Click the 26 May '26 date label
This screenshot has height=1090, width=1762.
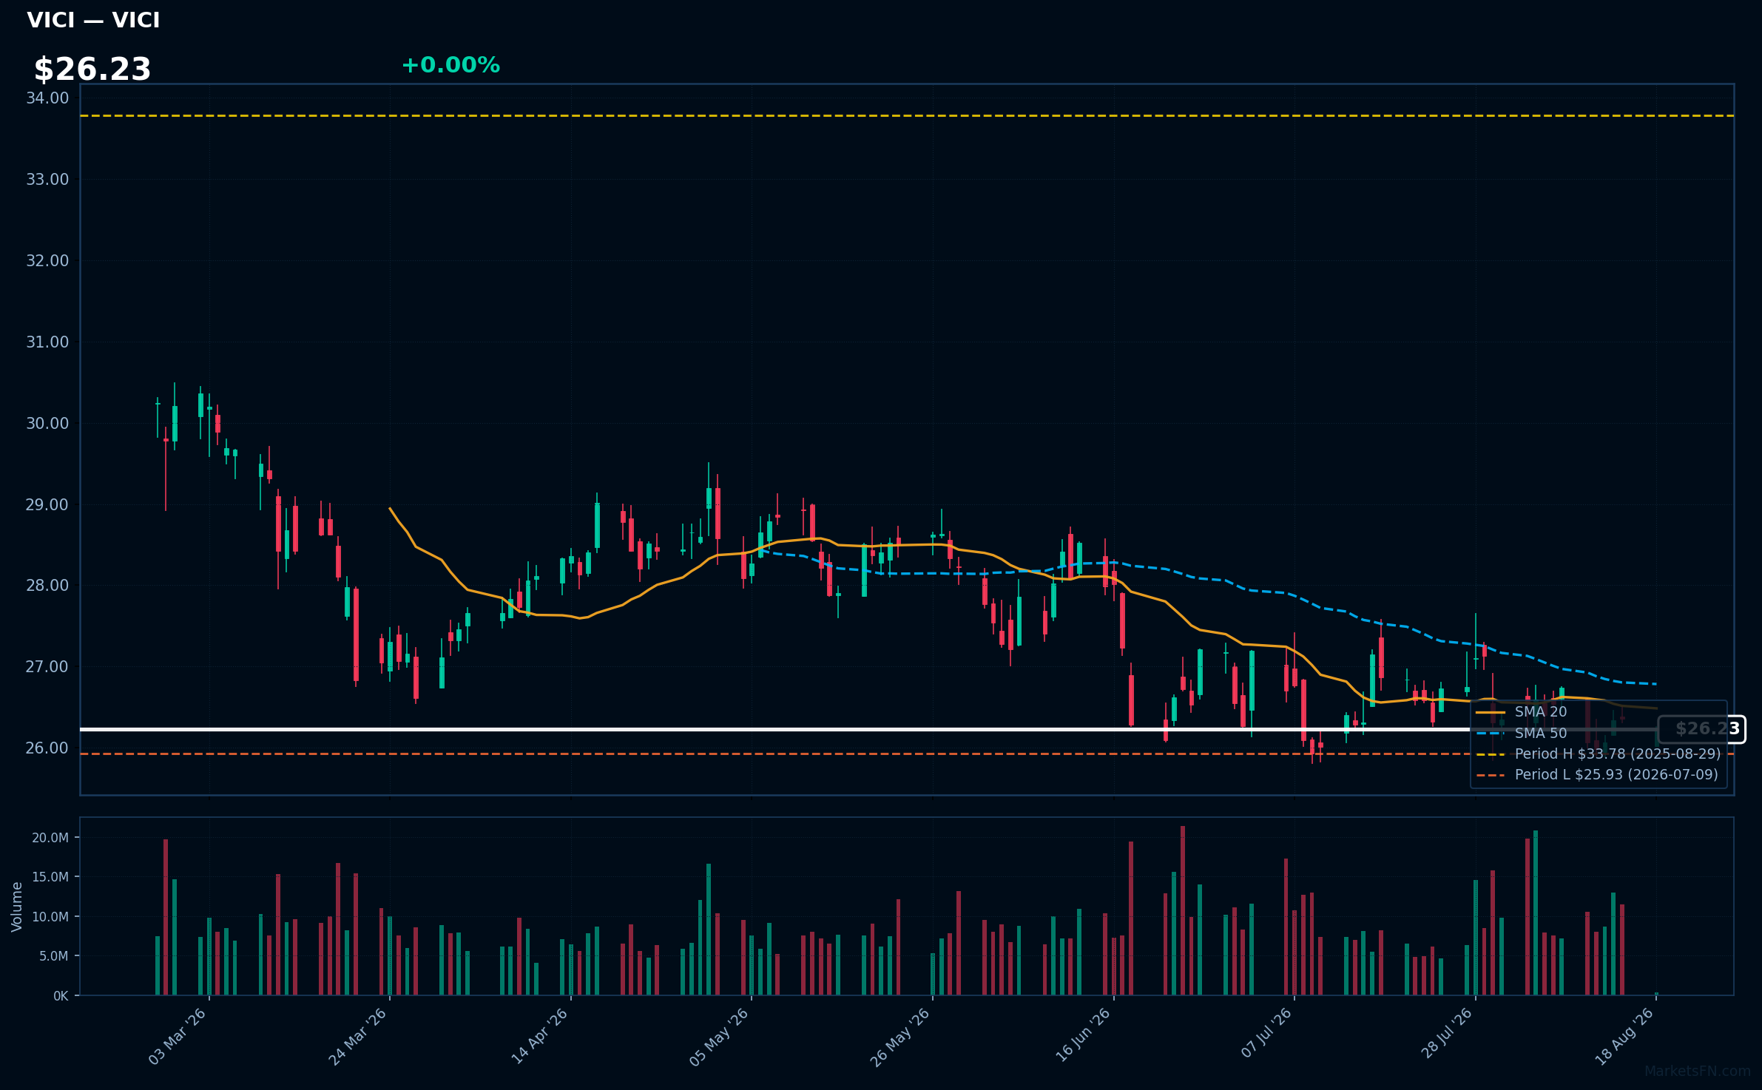900,1036
